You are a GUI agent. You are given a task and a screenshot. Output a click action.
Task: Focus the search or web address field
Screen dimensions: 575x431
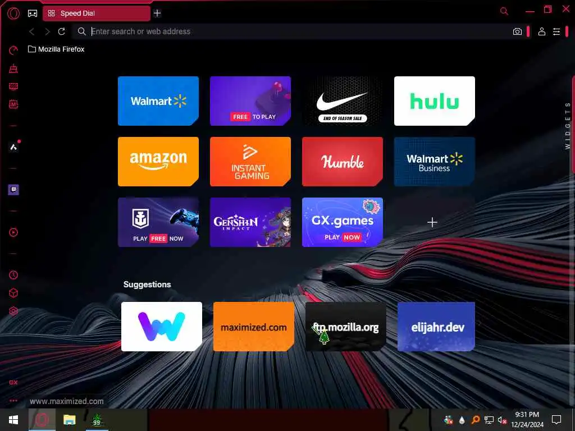(x=293, y=31)
